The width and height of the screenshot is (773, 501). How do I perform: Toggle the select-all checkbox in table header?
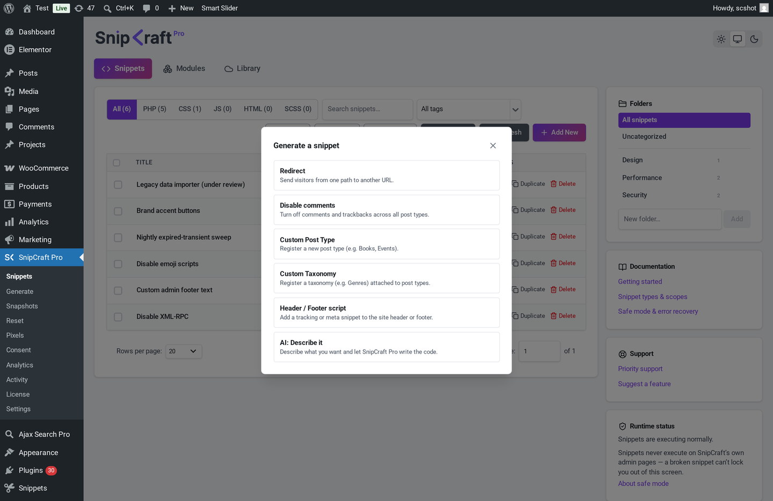pos(116,163)
